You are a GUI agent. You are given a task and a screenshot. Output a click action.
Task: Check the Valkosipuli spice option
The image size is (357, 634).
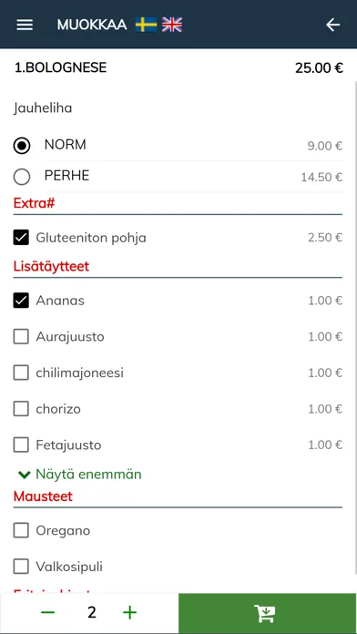(21, 567)
